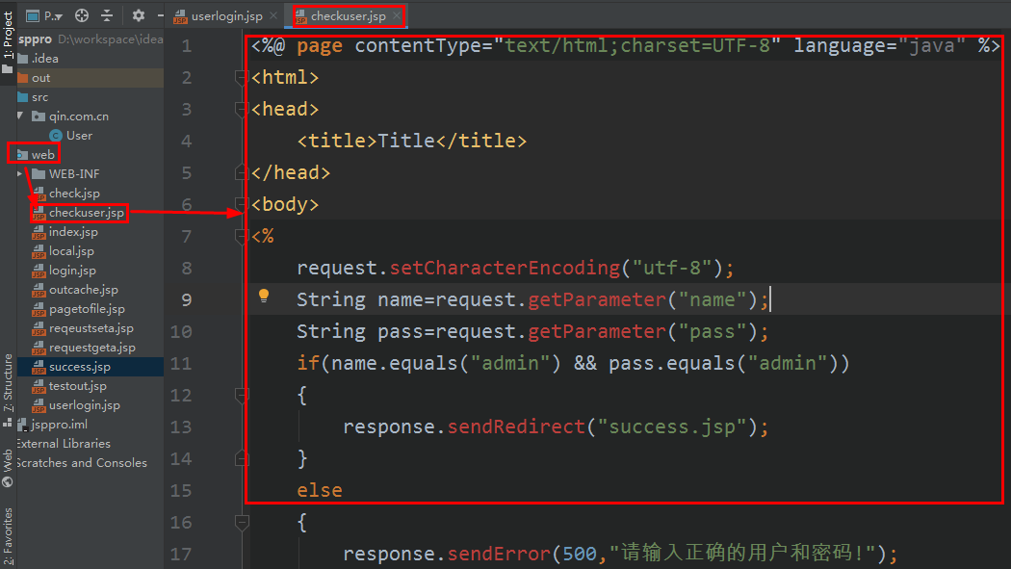
Task: Click the else keyword on line 15
Action: (319, 490)
